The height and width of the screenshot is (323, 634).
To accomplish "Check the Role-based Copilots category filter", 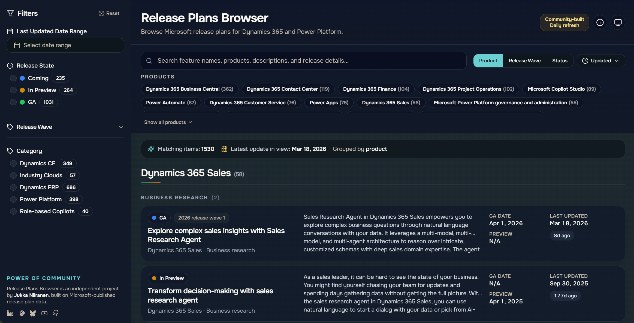I will 13,211.
